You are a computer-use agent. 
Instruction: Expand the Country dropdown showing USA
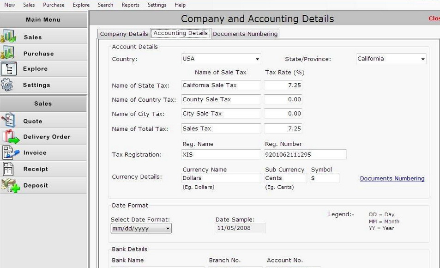[221, 59]
